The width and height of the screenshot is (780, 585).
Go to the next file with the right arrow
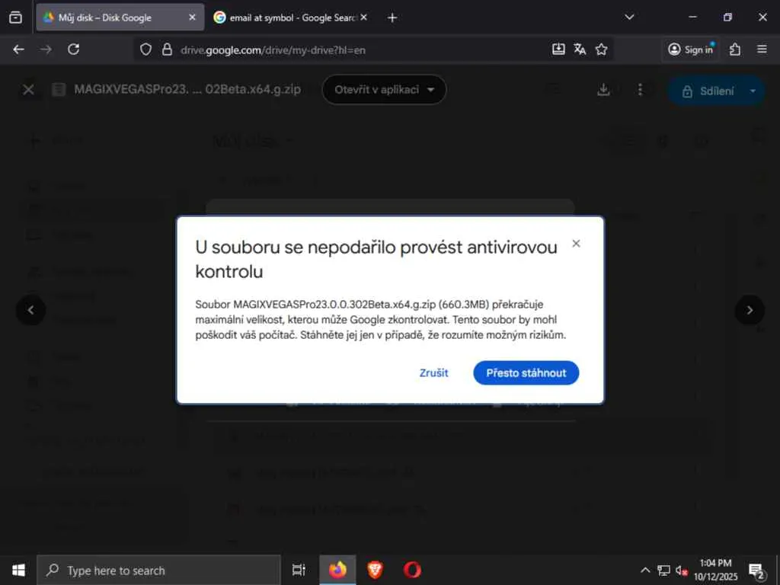750,310
